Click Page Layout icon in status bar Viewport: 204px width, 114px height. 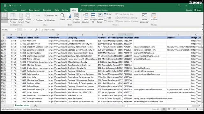169,109
